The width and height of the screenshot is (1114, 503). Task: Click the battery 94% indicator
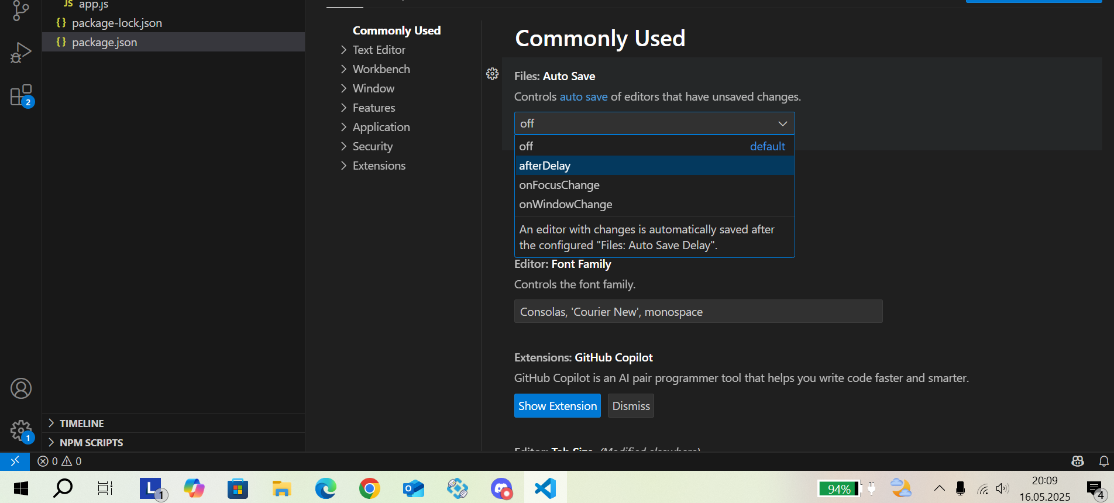(x=840, y=489)
